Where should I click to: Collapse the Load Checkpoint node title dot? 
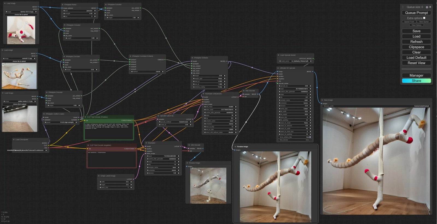14,140
